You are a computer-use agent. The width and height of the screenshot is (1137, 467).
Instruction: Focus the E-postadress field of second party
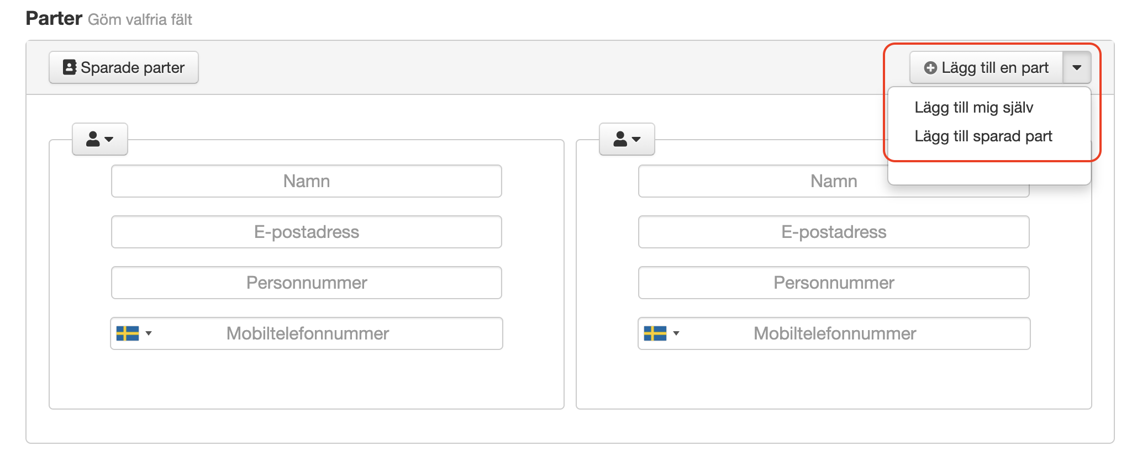[834, 232]
